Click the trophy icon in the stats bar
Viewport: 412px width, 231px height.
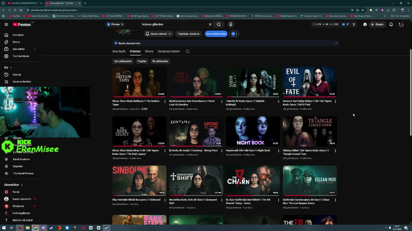[354, 24]
